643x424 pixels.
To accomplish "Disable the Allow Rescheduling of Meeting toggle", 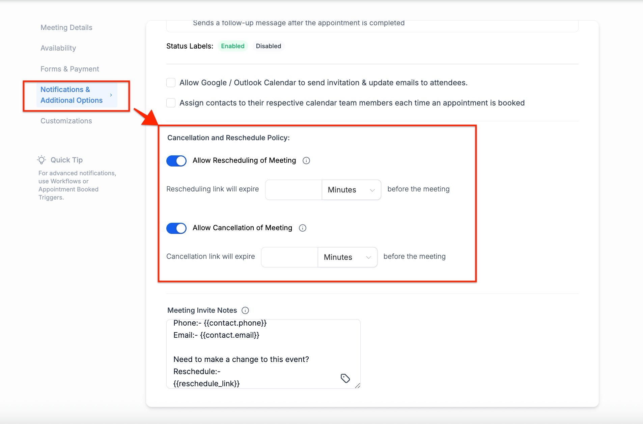I will [176, 161].
